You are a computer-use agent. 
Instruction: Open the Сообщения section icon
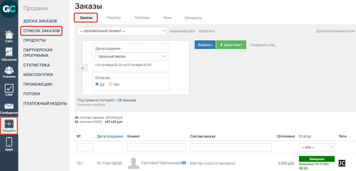pyautogui.click(x=9, y=108)
